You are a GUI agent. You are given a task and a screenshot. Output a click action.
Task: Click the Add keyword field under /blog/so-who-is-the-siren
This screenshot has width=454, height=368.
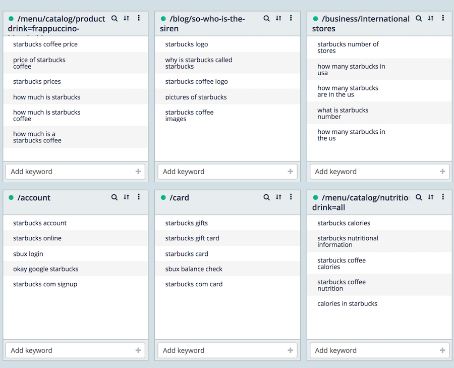(222, 172)
